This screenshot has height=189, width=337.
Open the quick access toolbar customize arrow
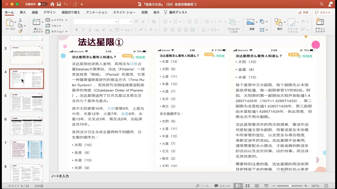coord(82,4)
